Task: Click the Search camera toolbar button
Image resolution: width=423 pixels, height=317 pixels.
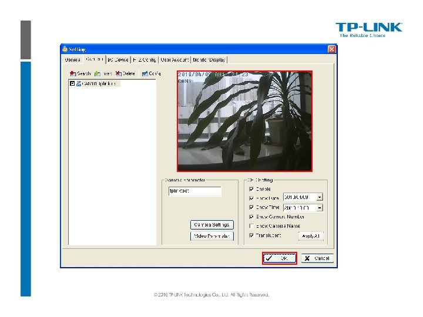Action: [x=80, y=73]
